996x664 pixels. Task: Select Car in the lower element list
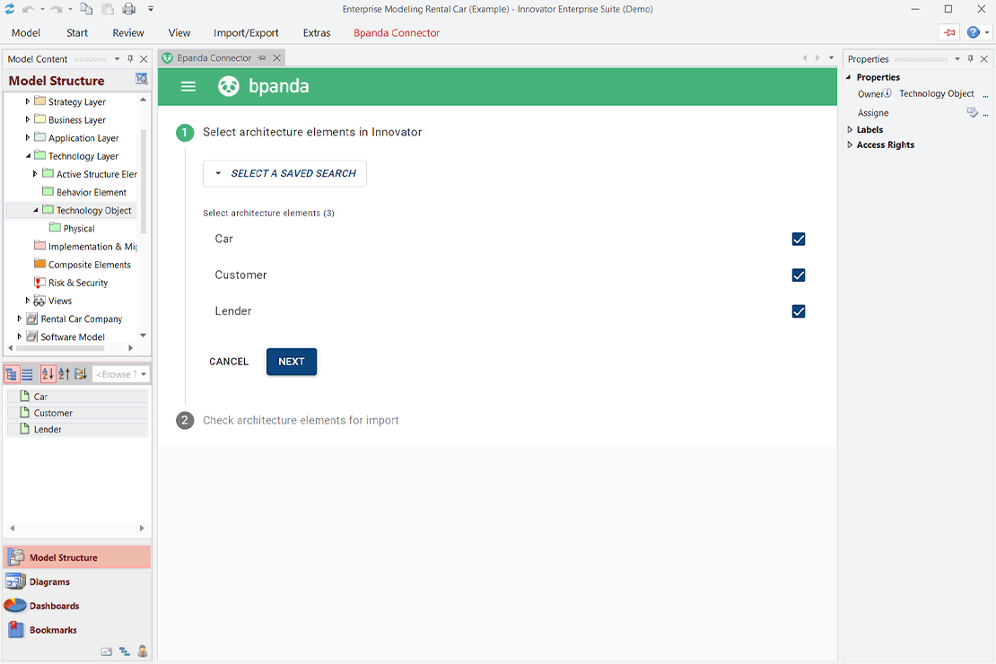77,397
